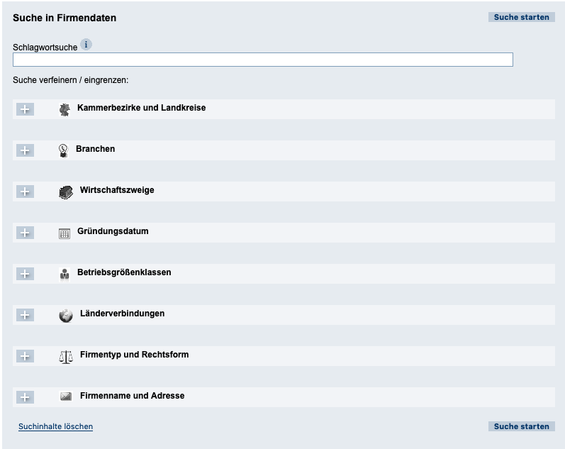Focus the Schlagwortsuche text field

click(262, 60)
